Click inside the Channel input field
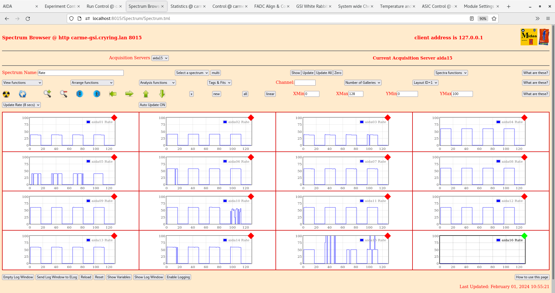This screenshot has width=555, height=293. 305,82
